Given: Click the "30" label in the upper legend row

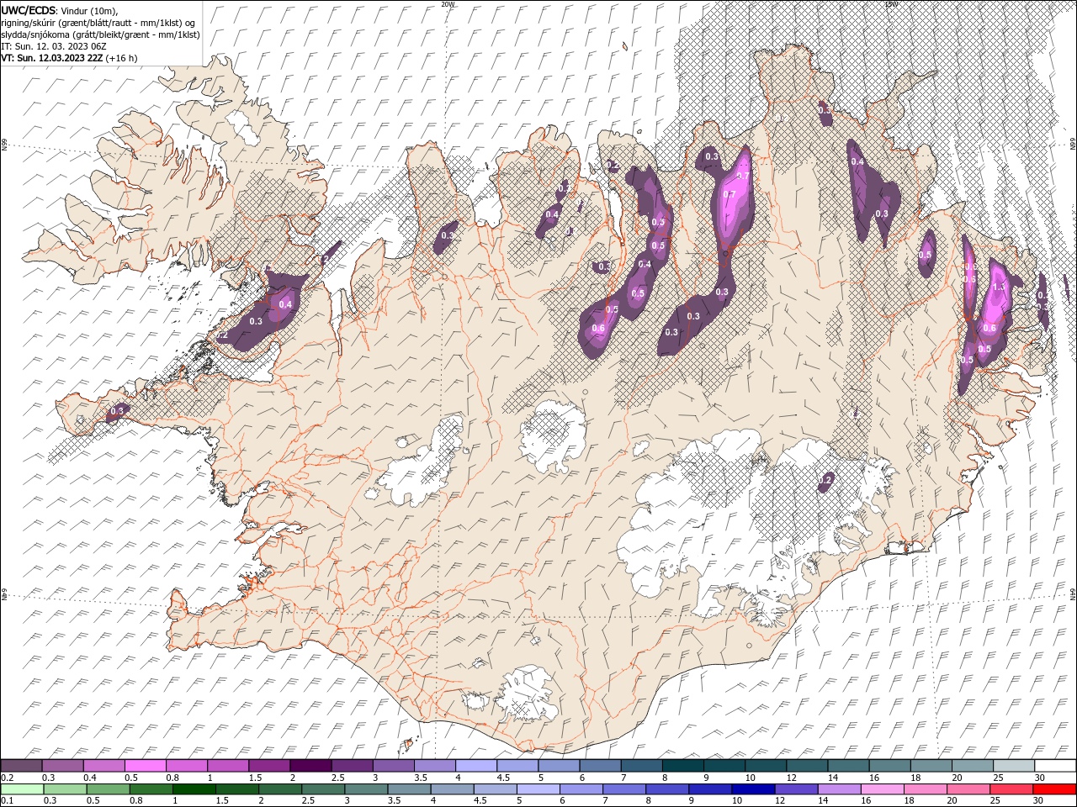Looking at the screenshot, I should coord(1039,778).
